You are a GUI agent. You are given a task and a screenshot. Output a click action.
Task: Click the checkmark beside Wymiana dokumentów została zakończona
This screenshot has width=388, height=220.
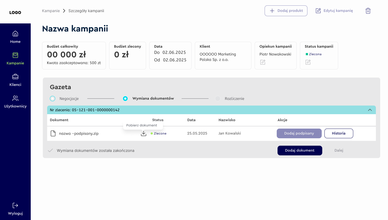[50, 151]
